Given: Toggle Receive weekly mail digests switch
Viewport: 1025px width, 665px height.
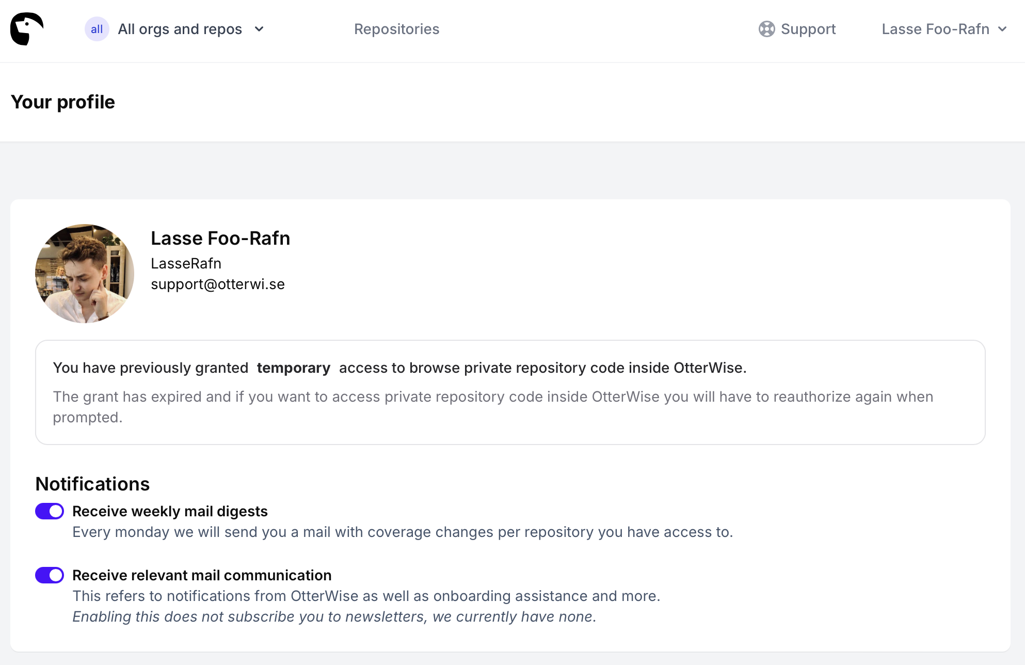Looking at the screenshot, I should 50,511.
